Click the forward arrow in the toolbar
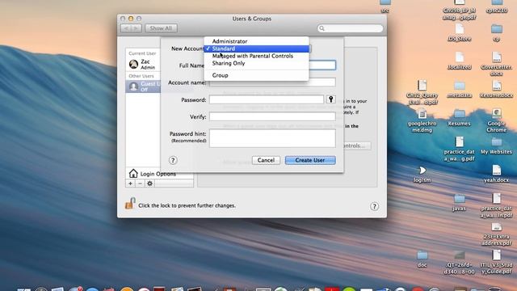 (x=137, y=29)
